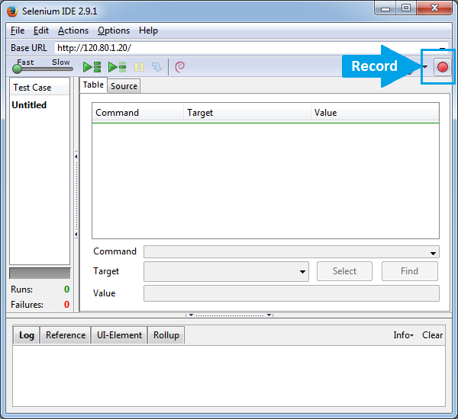This screenshot has width=458, height=419.
Task: Collapse test case pane upper splitter arrow
Action: (x=76, y=157)
